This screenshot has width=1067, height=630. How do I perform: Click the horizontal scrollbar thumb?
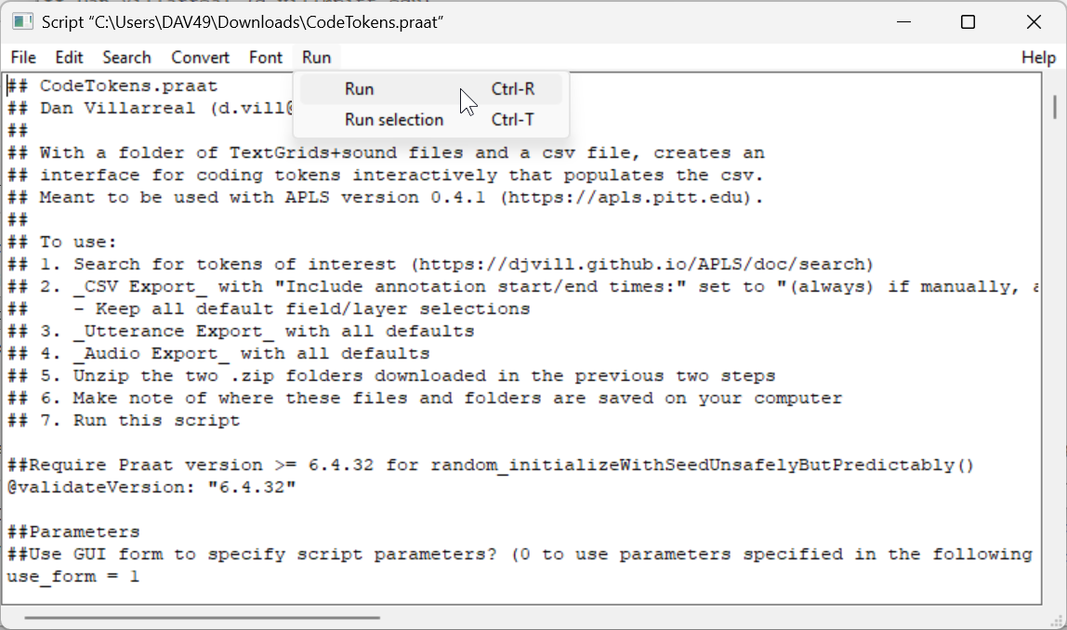pyautogui.click(x=202, y=616)
